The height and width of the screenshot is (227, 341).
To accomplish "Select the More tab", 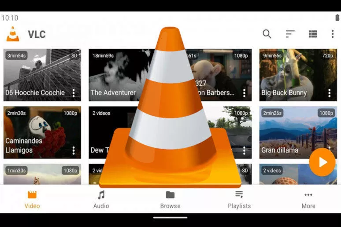I will click(308, 199).
